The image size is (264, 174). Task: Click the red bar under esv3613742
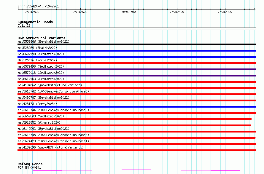pyautogui.click(x=136, y=94)
